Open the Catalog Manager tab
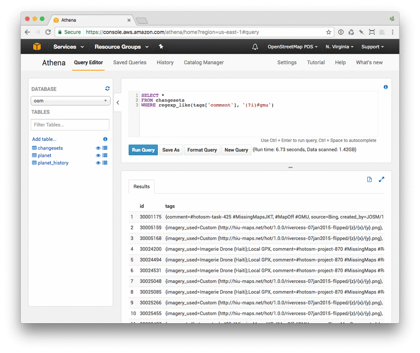Screen dimensions: 420x353 coord(204,63)
